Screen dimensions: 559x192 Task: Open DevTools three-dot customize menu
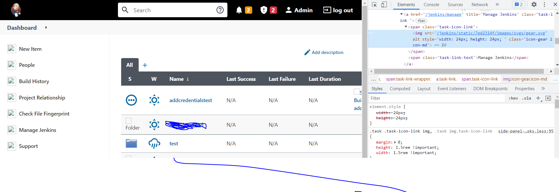click(x=544, y=4)
